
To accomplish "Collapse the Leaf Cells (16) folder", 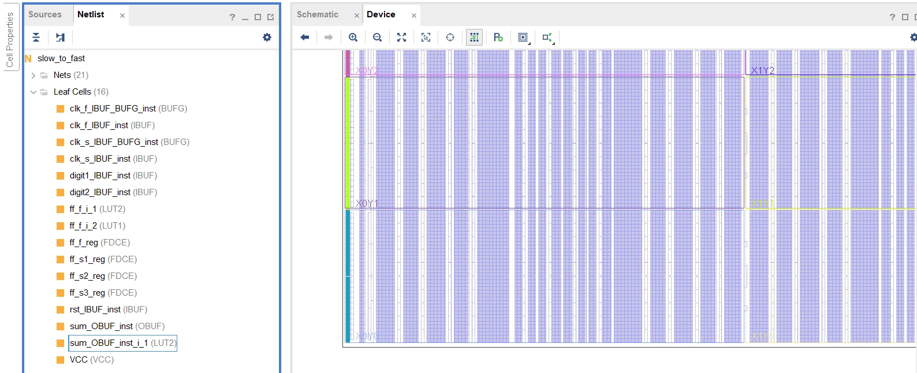I will (x=33, y=92).
